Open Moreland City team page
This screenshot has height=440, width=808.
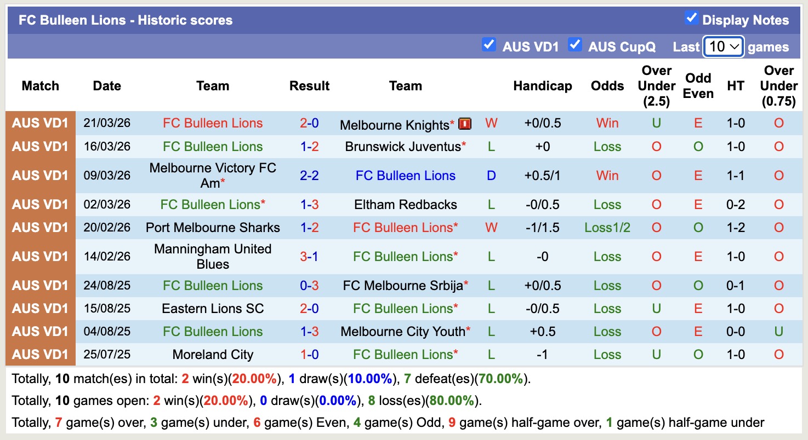[x=213, y=354]
